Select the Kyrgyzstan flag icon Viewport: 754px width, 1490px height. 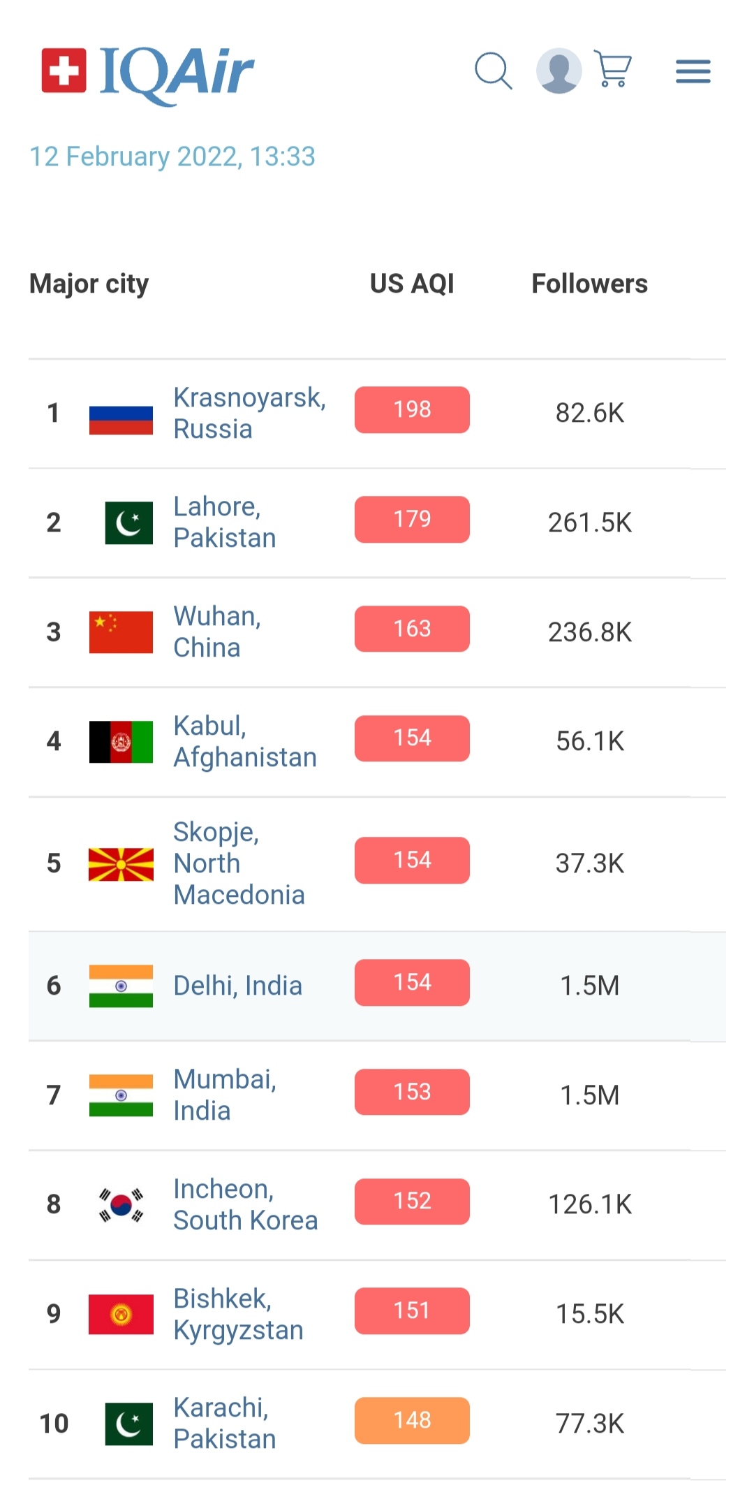point(121,1314)
